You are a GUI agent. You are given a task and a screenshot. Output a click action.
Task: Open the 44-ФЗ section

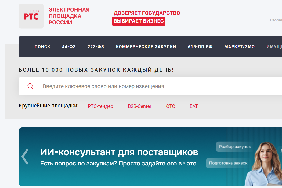click(x=69, y=47)
